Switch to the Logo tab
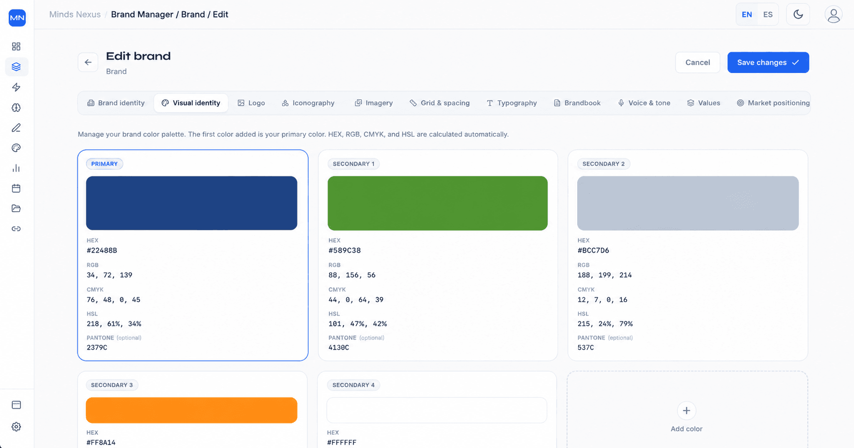 (252, 103)
